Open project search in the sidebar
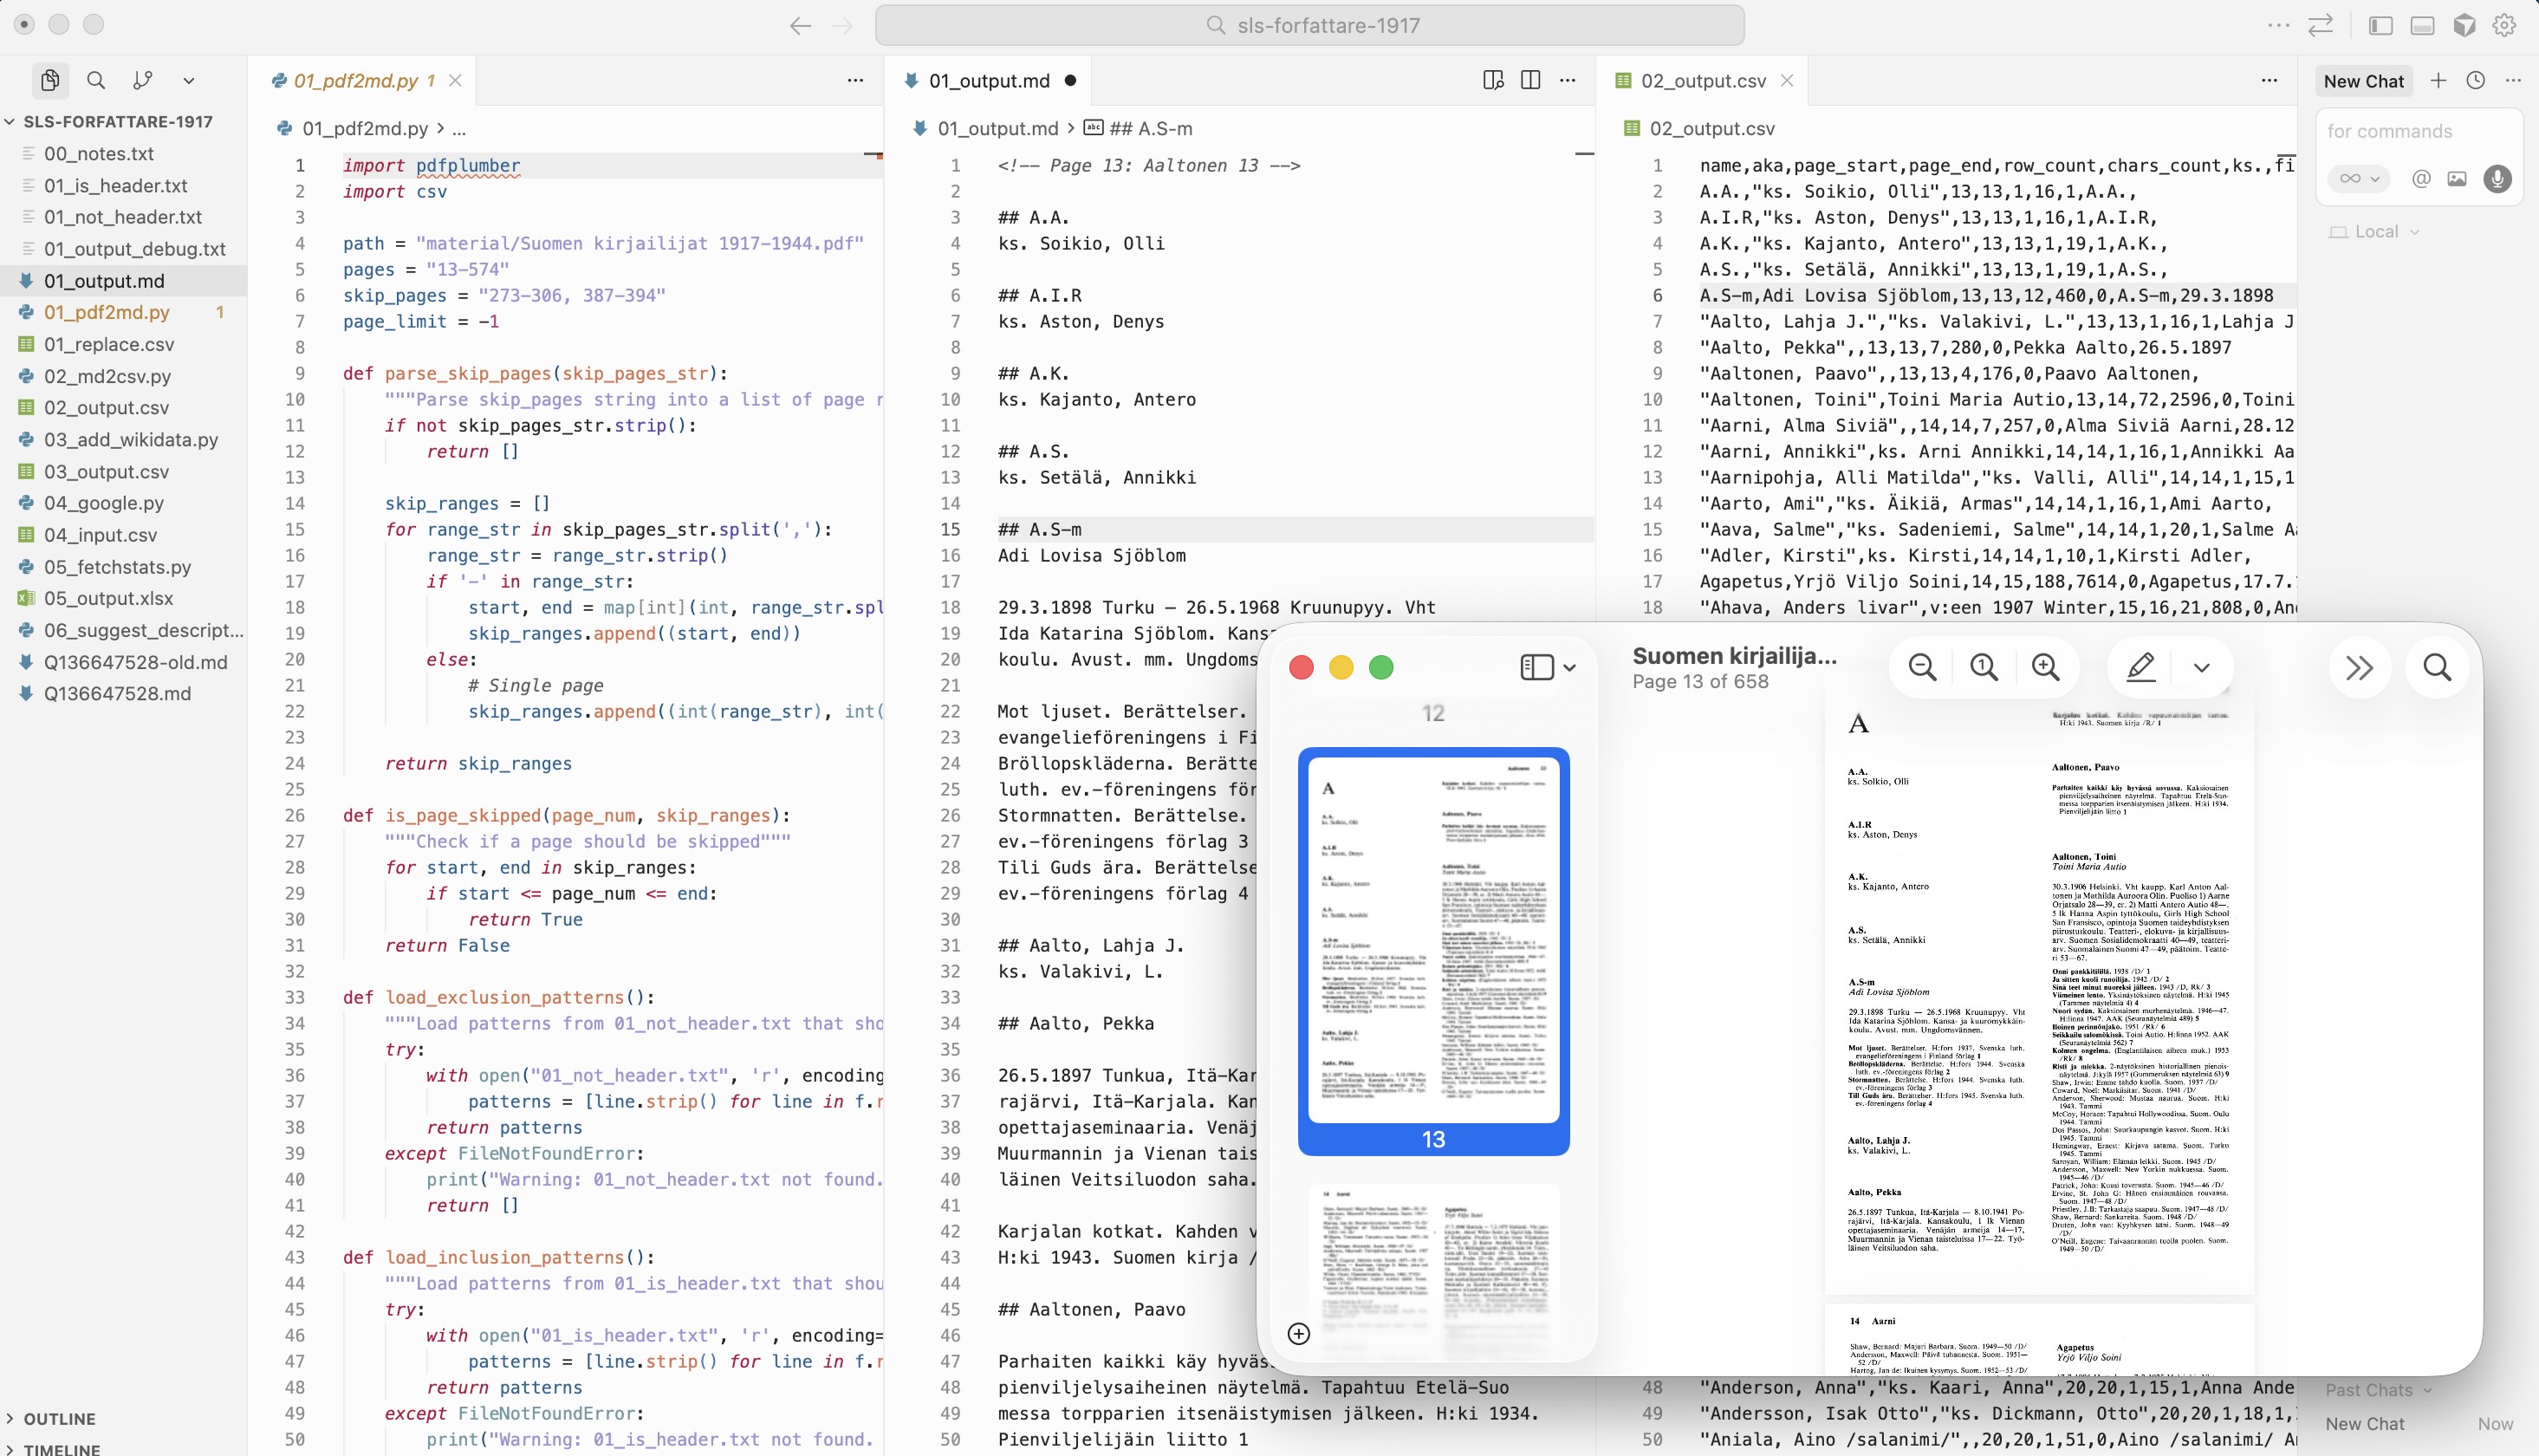Image resolution: width=2539 pixels, height=1456 pixels. 97,80
